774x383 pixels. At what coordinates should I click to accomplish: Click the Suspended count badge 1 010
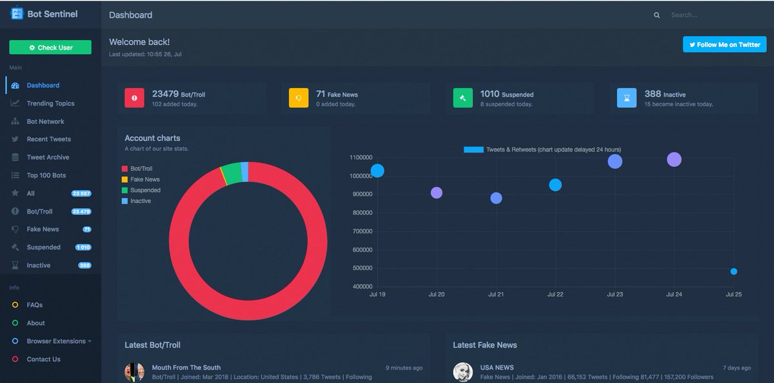click(83, 248)
